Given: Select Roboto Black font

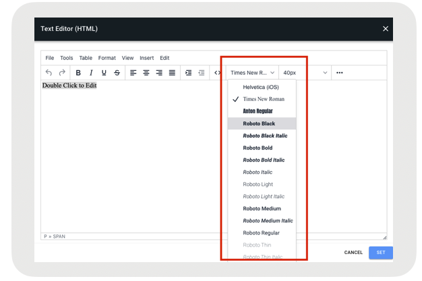Looking at the screenshot, I should [x=262, y=123].
